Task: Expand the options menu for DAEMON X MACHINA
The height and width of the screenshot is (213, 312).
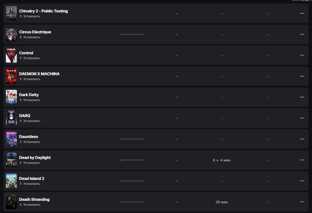Action: 302,77
